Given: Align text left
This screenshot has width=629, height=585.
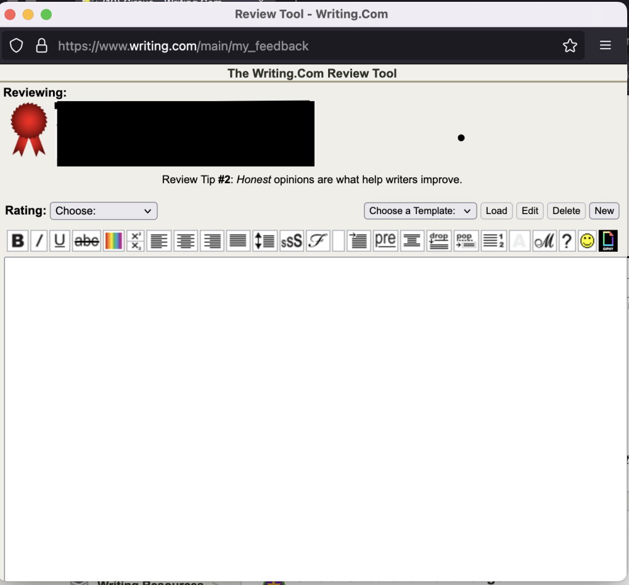Looking at the screenshot, I should 159,241.
